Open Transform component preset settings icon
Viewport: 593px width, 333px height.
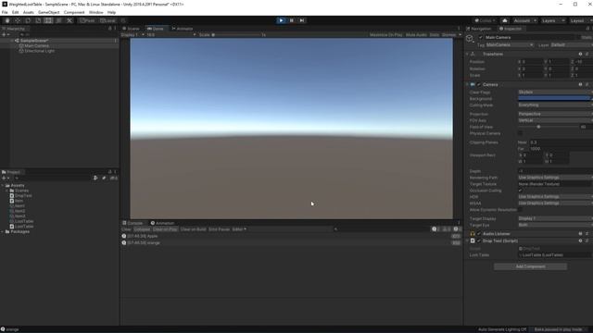[587, 54]
